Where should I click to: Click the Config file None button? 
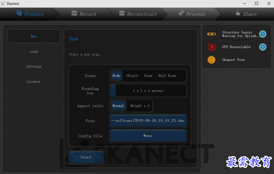pos(148,136)
